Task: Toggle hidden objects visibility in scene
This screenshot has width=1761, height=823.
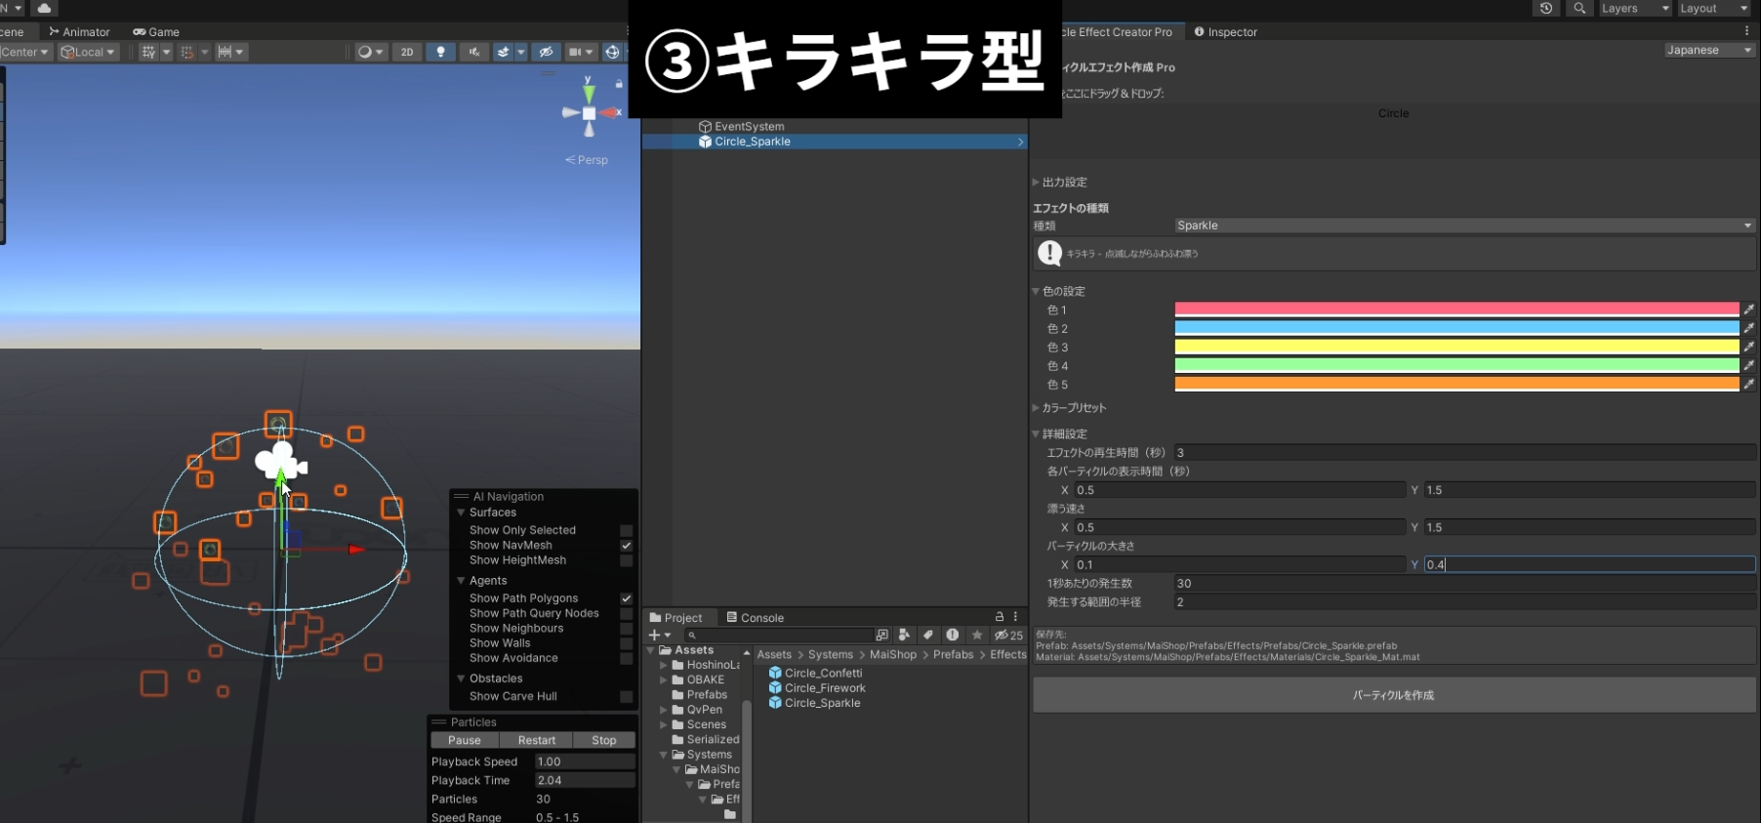Action: [546, 52]
